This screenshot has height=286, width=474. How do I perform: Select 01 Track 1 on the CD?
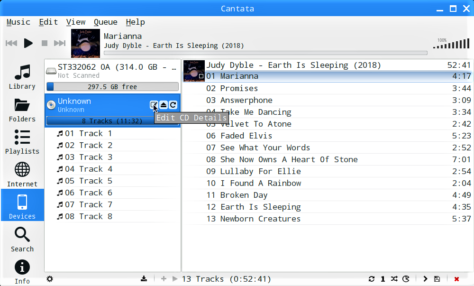(112, 133)
